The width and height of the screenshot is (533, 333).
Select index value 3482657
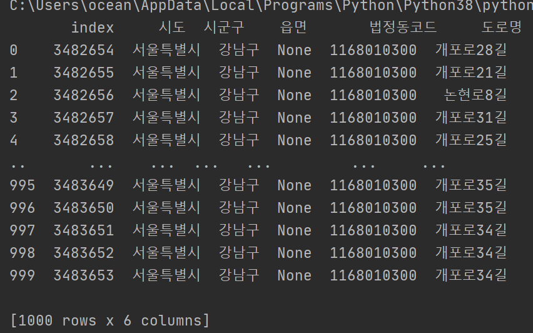[84, 118]
